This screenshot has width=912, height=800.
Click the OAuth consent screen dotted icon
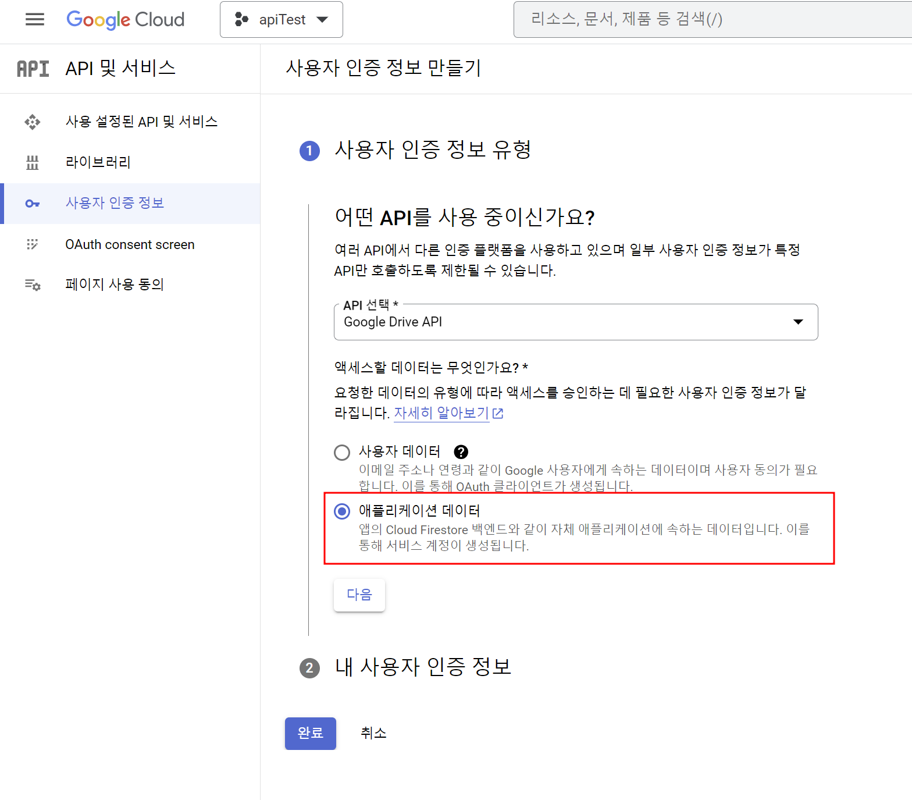point(33,244)
